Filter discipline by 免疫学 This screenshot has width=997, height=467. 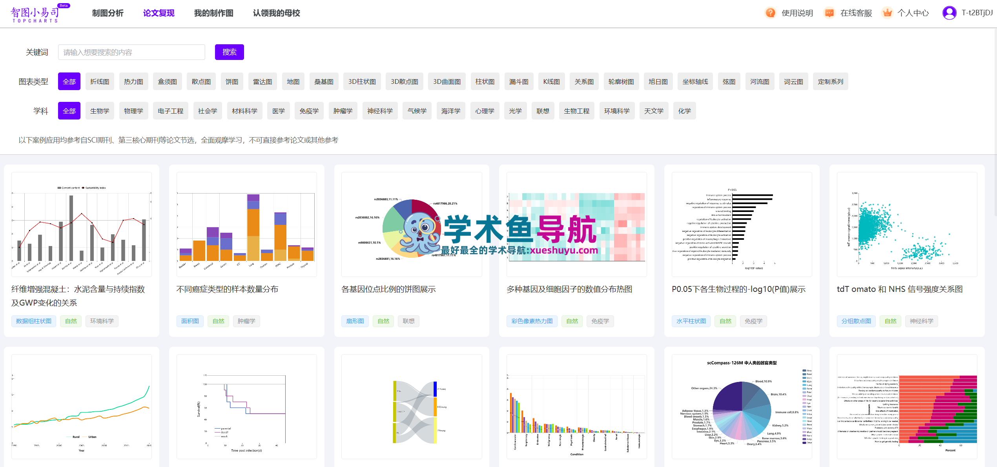(309, 111)
